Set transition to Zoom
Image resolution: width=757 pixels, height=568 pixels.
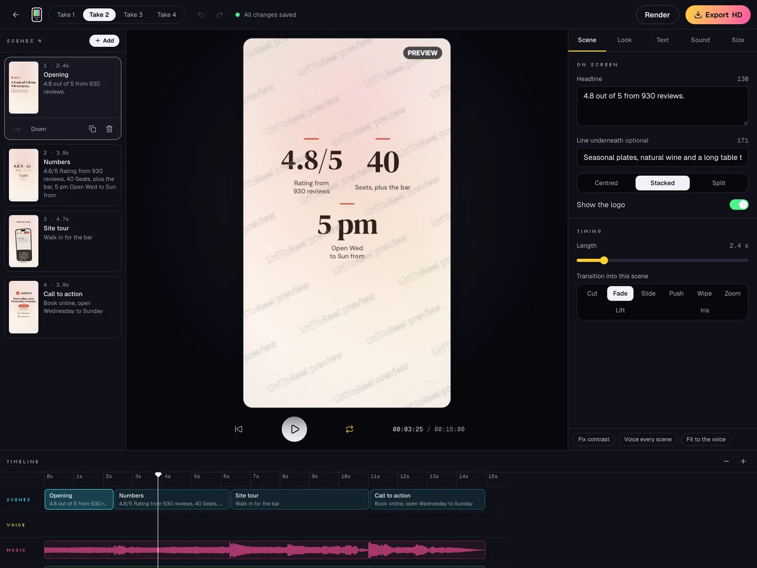tap(732, 293)
